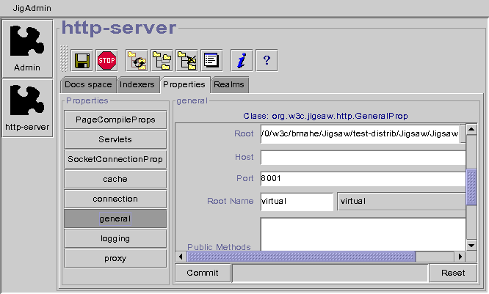
Task: Click the JigAdmin title text
Action: [32, 8]
